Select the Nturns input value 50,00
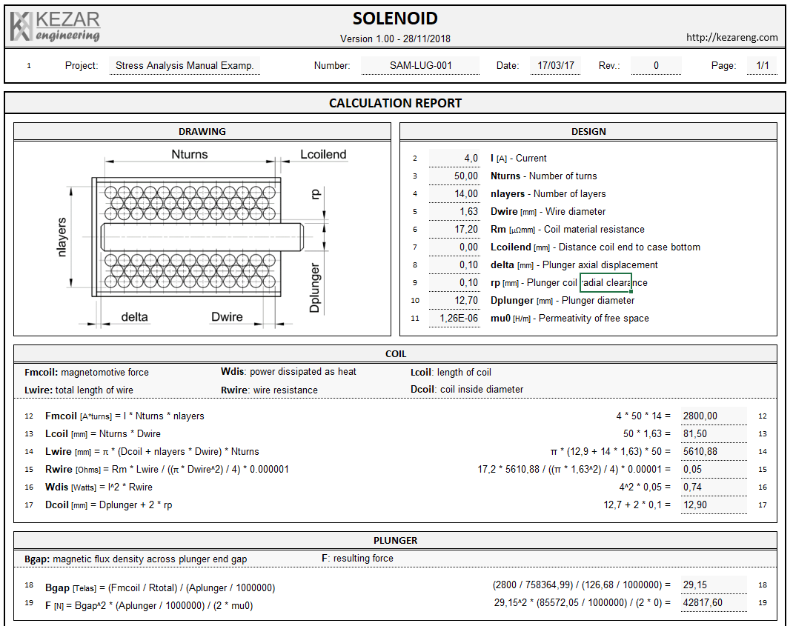The width and height of the screenshot is (793, 626). (455, 176)
